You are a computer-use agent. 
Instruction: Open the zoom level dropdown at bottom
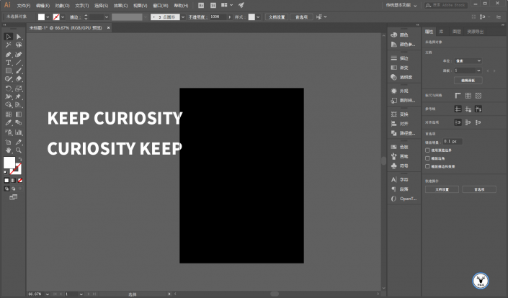pos(48,294)
